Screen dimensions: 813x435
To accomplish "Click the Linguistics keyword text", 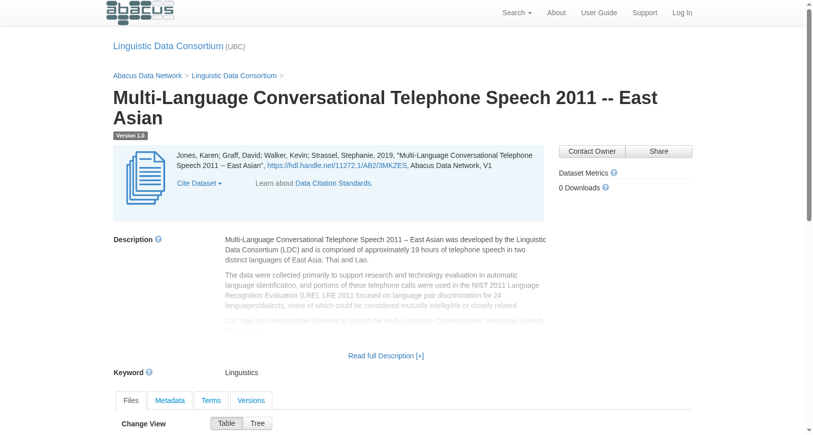I will [241, 373].
